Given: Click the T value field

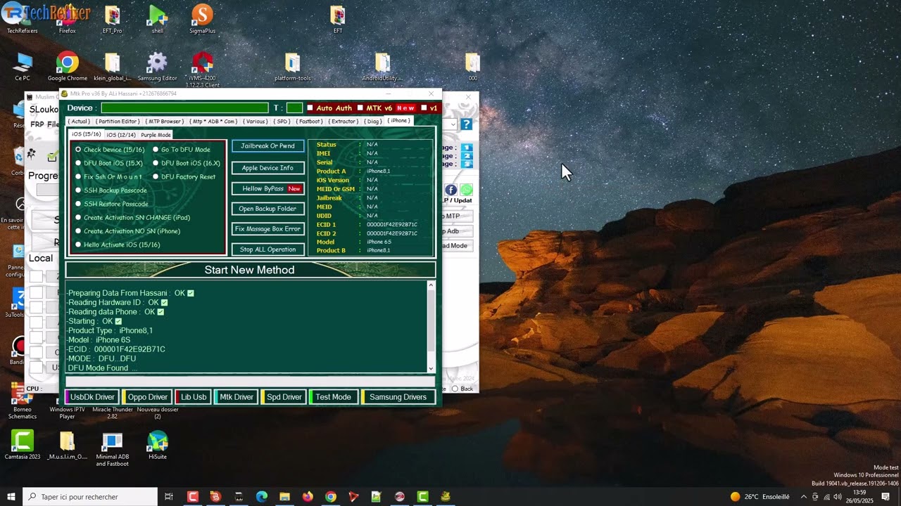Looking at the screenshot, I should coord(294,108).
